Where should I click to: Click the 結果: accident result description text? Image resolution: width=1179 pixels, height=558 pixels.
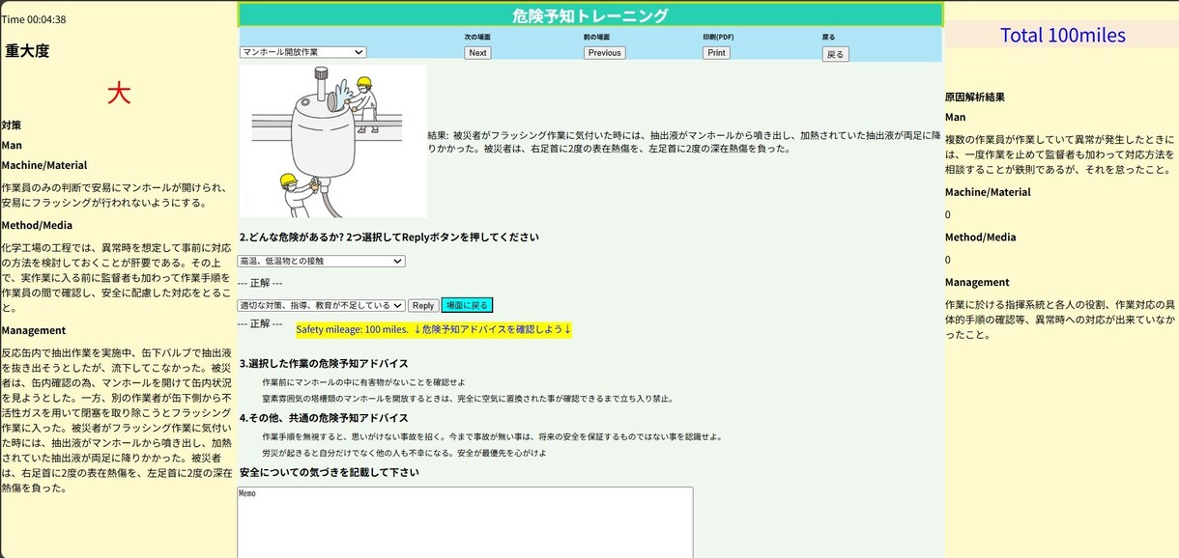click(x=684, y=142)
